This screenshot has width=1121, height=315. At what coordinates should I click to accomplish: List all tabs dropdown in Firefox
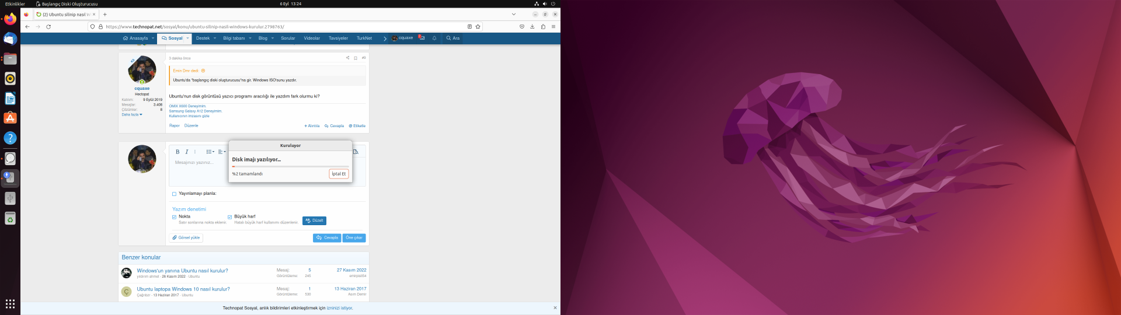pos(514,14)
